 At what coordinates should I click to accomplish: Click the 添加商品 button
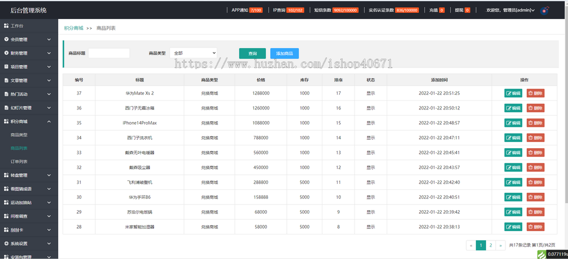[x=284, y=54]
